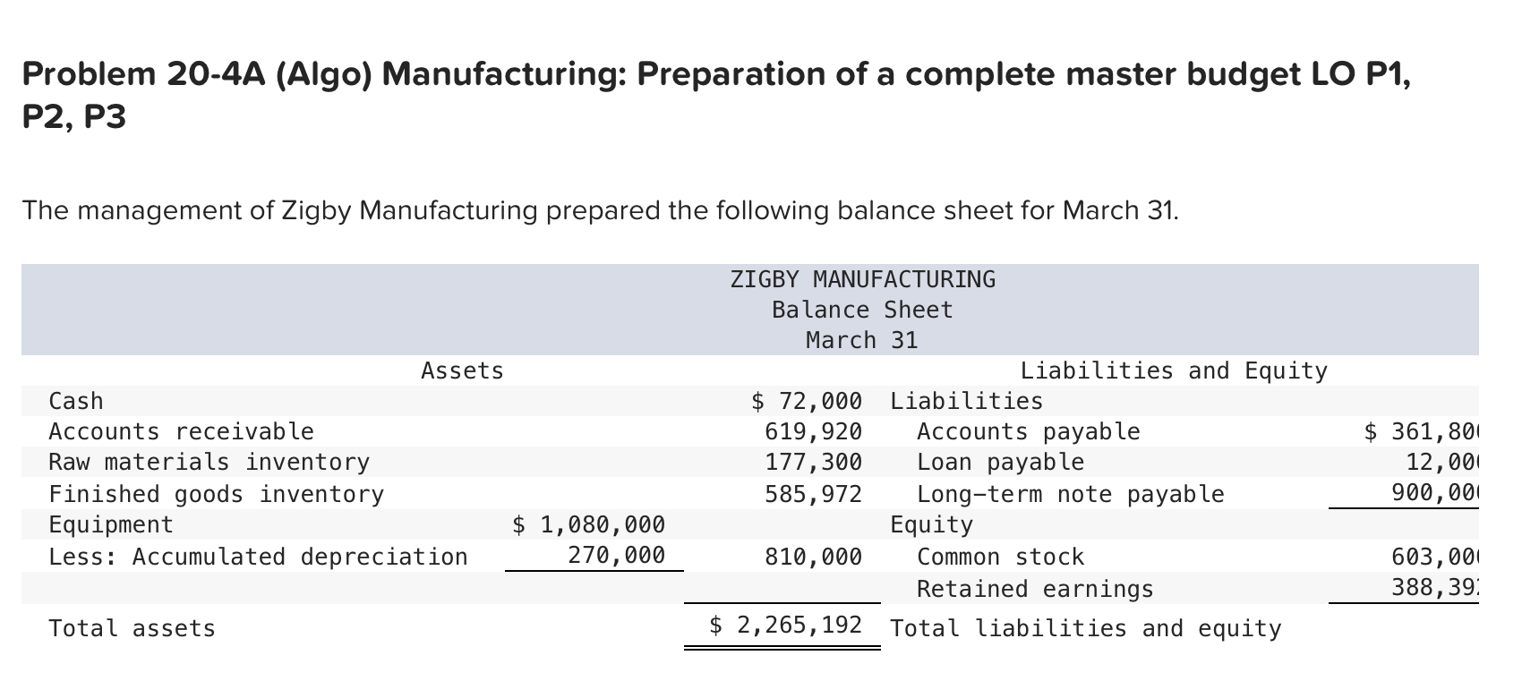Click the Accounts payable value '$ 361,80'
The height and width of the screenshot is (681, 1522).
[1421, 431]
